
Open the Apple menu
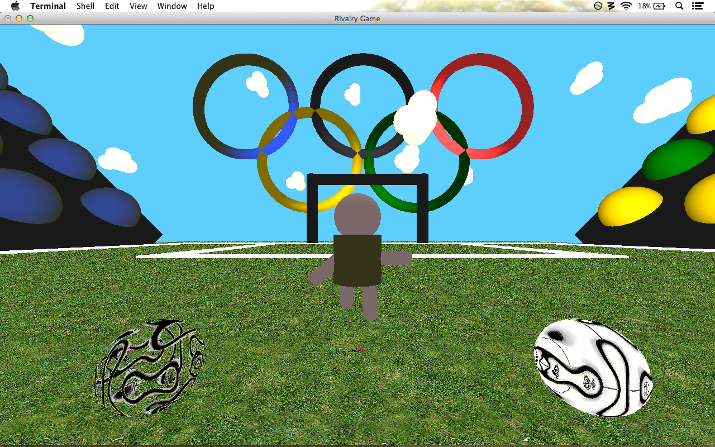click(x=15, y=6)
